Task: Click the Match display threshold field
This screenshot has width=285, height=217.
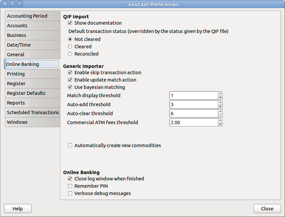Action: [193, 96]
